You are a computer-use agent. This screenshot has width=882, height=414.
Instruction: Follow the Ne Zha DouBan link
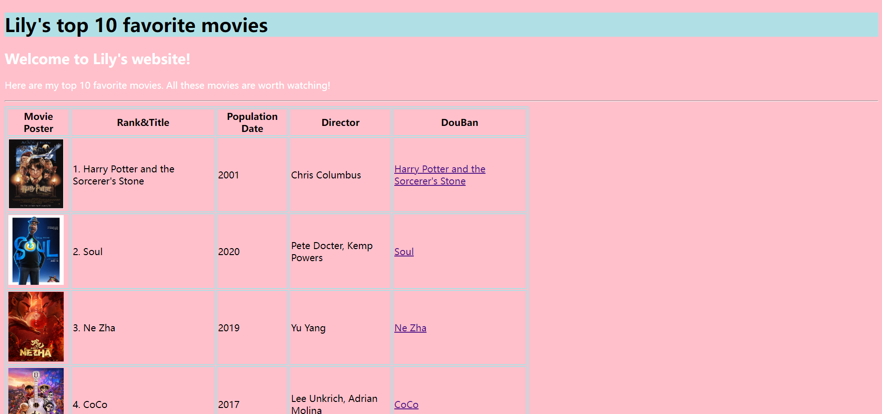[410, 328]
